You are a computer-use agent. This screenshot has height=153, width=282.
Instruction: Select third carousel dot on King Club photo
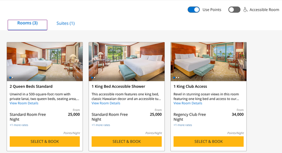point(179,78)
